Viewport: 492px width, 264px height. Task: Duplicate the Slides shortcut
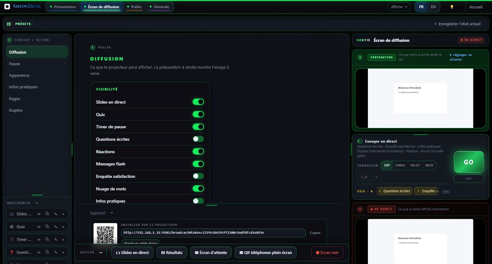[x=47, y=214]
